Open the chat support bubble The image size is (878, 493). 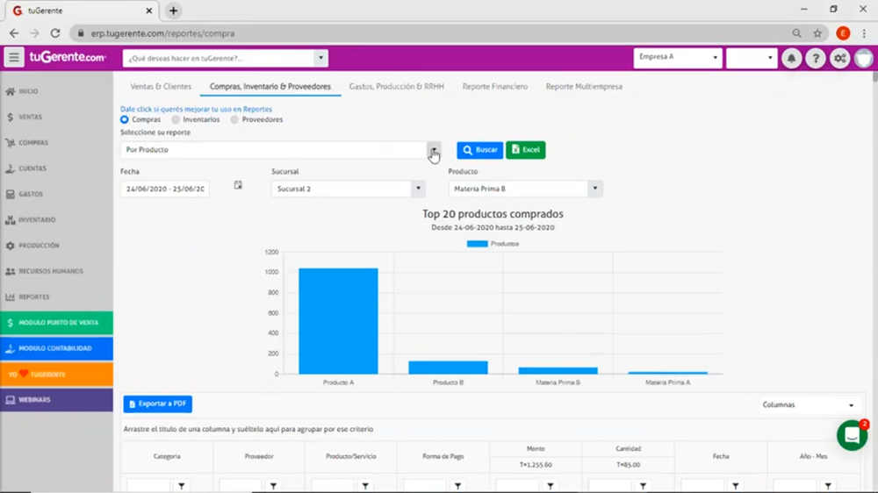pyautogui.click(x=853, y=435)
